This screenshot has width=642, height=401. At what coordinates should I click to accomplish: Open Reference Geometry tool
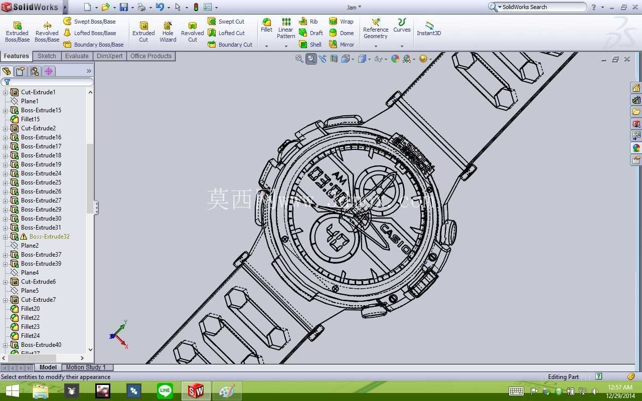pos(376,29)
